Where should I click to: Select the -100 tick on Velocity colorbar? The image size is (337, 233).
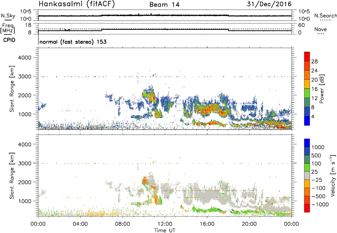click(318, 188)
